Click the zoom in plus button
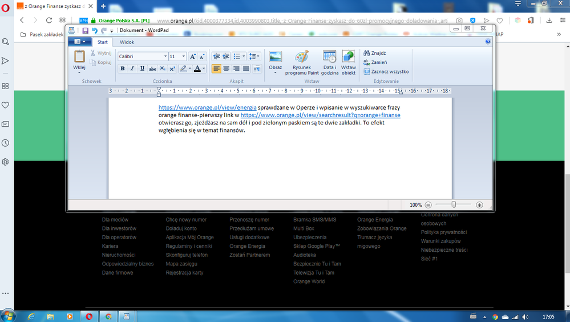The width and height of the screenshot is (570, 322). tap(479, 205)
